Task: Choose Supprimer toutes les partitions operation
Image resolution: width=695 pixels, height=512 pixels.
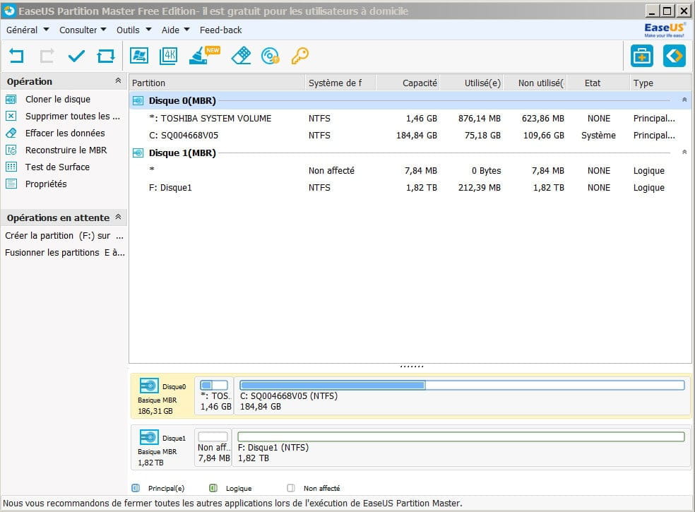Action: coord(73,116)
